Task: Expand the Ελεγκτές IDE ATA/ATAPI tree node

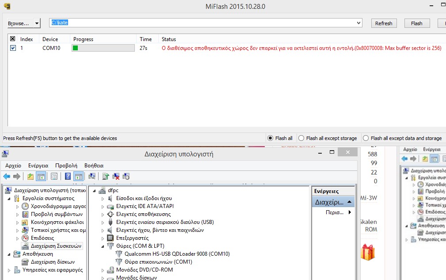Action: (x=103, y=206)
